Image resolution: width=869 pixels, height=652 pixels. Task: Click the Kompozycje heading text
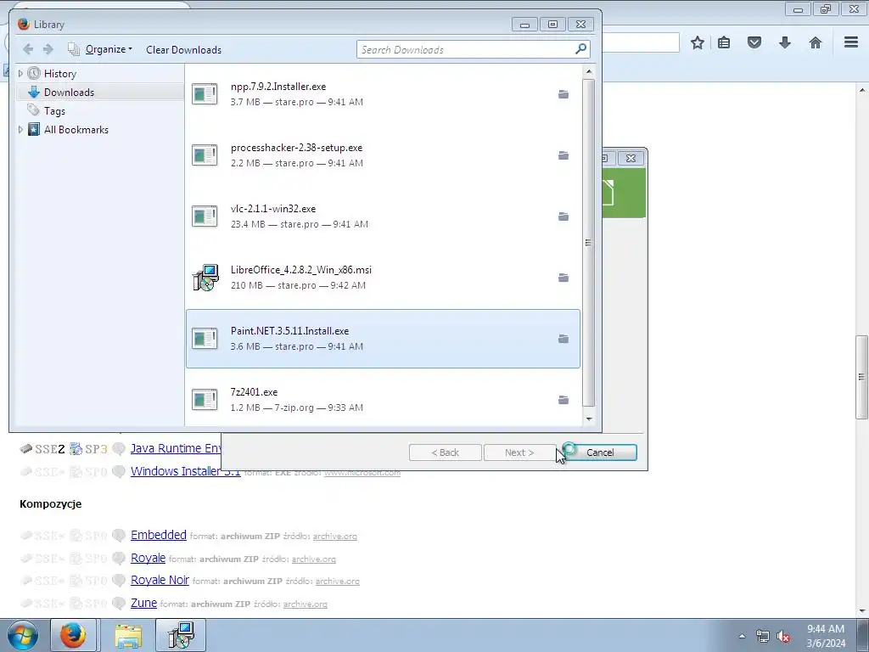[50, 503]
